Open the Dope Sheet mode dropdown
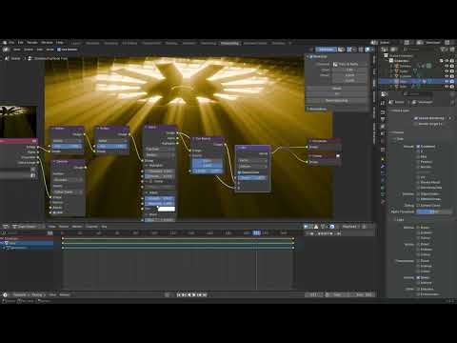This screenshot has height=343, width=457. 28,227
